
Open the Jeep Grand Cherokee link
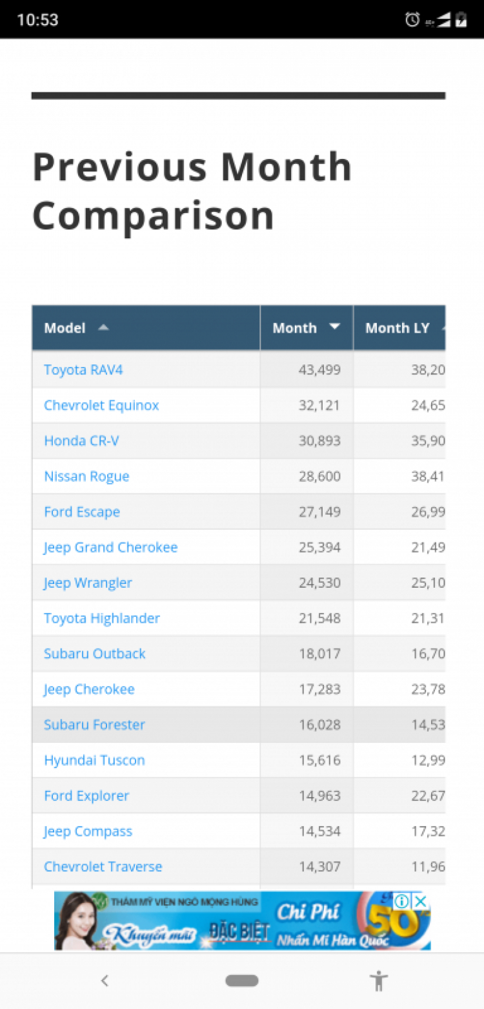pos(110,547)
